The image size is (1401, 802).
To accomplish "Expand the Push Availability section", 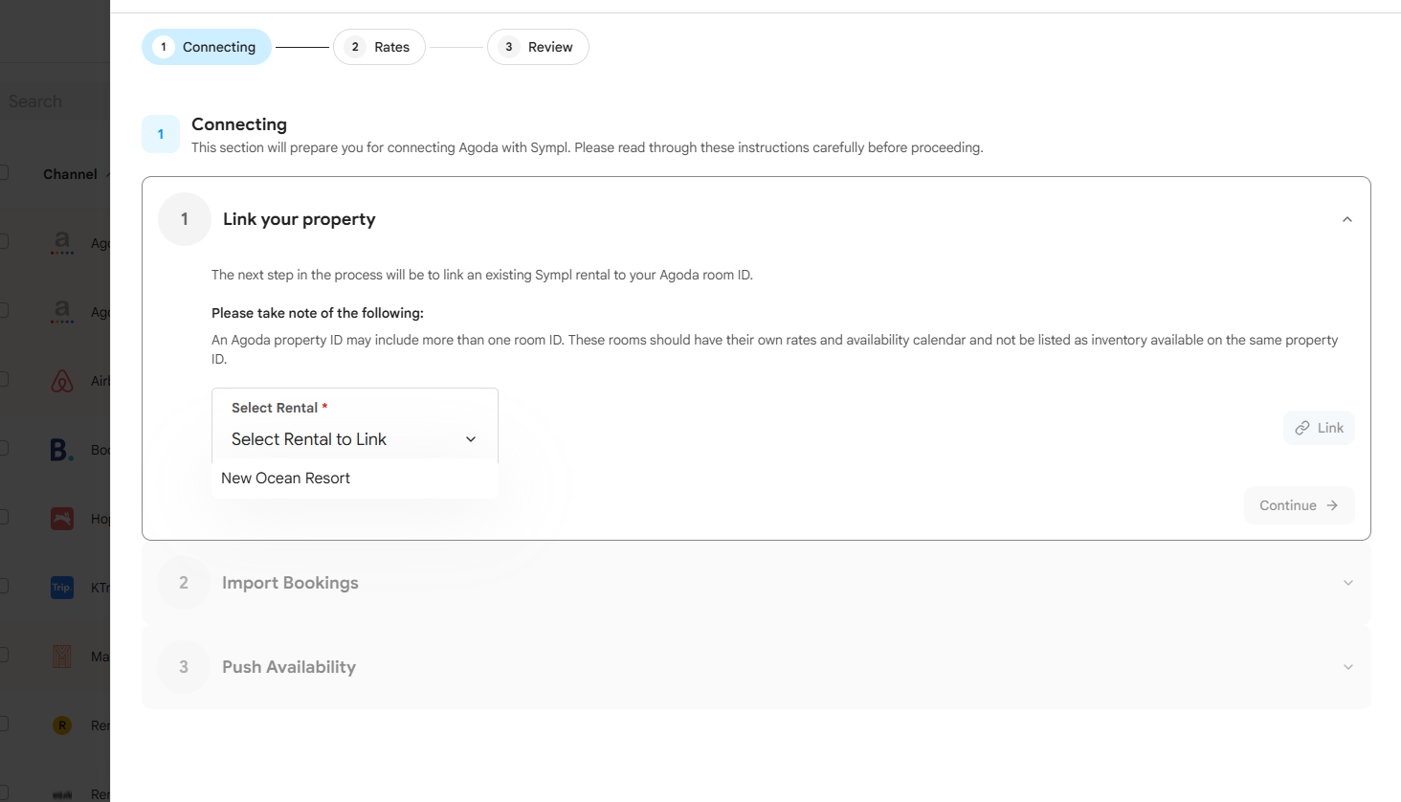I will [x=1347, y=667].
